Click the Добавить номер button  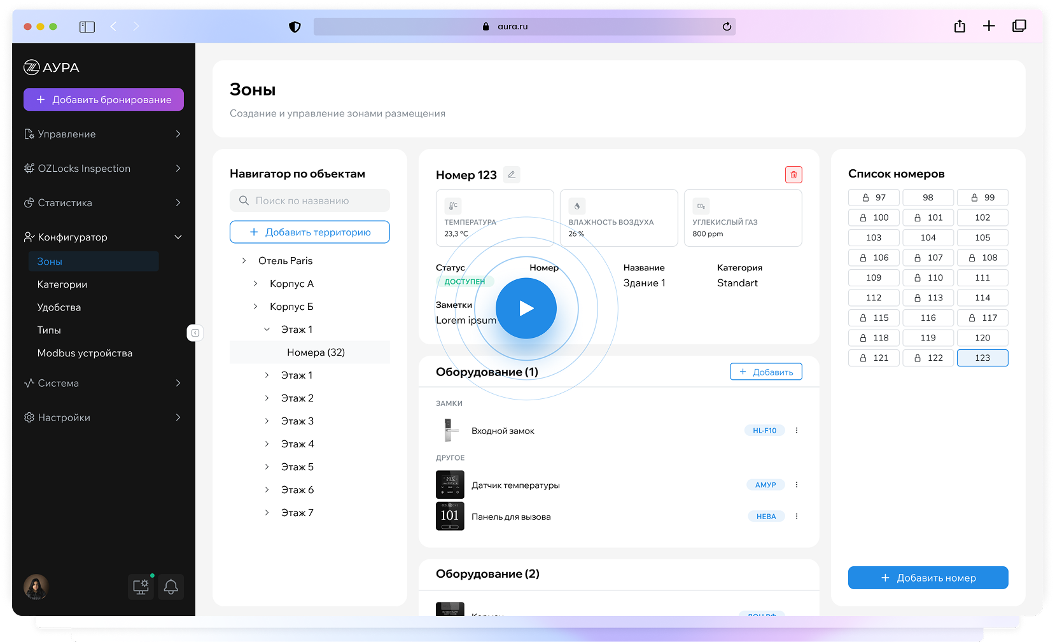click(x=928, y=578)
